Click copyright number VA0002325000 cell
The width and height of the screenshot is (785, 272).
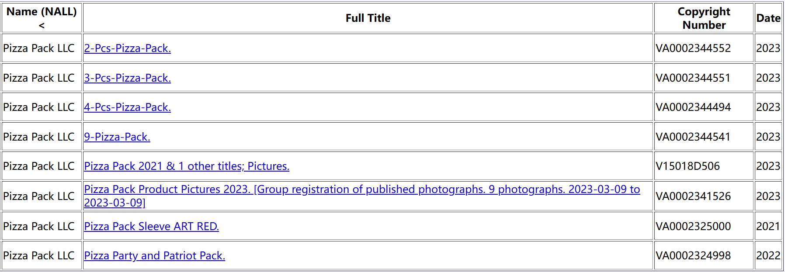(x=704, y=226)
